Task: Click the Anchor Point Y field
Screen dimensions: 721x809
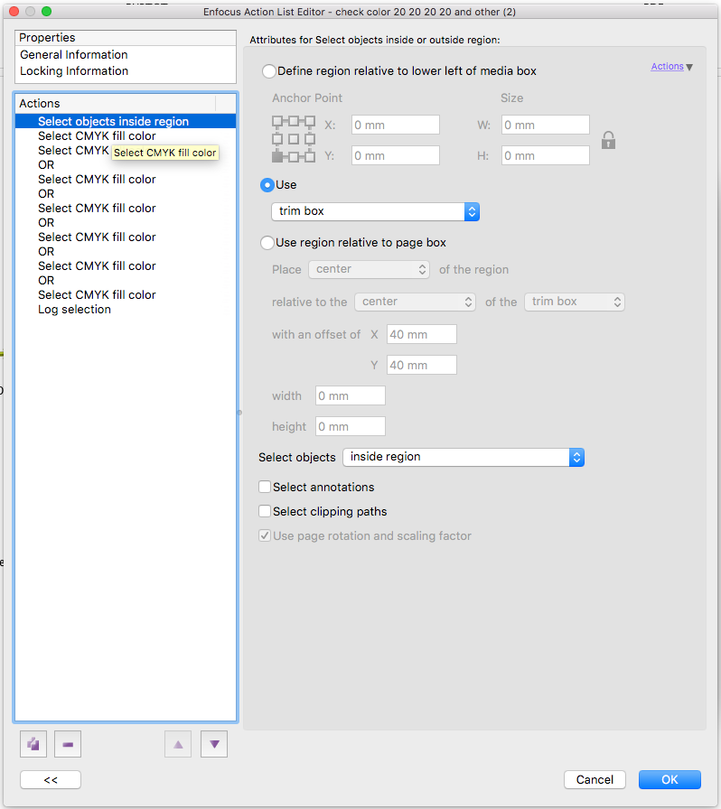Action: tap(396, 155)
